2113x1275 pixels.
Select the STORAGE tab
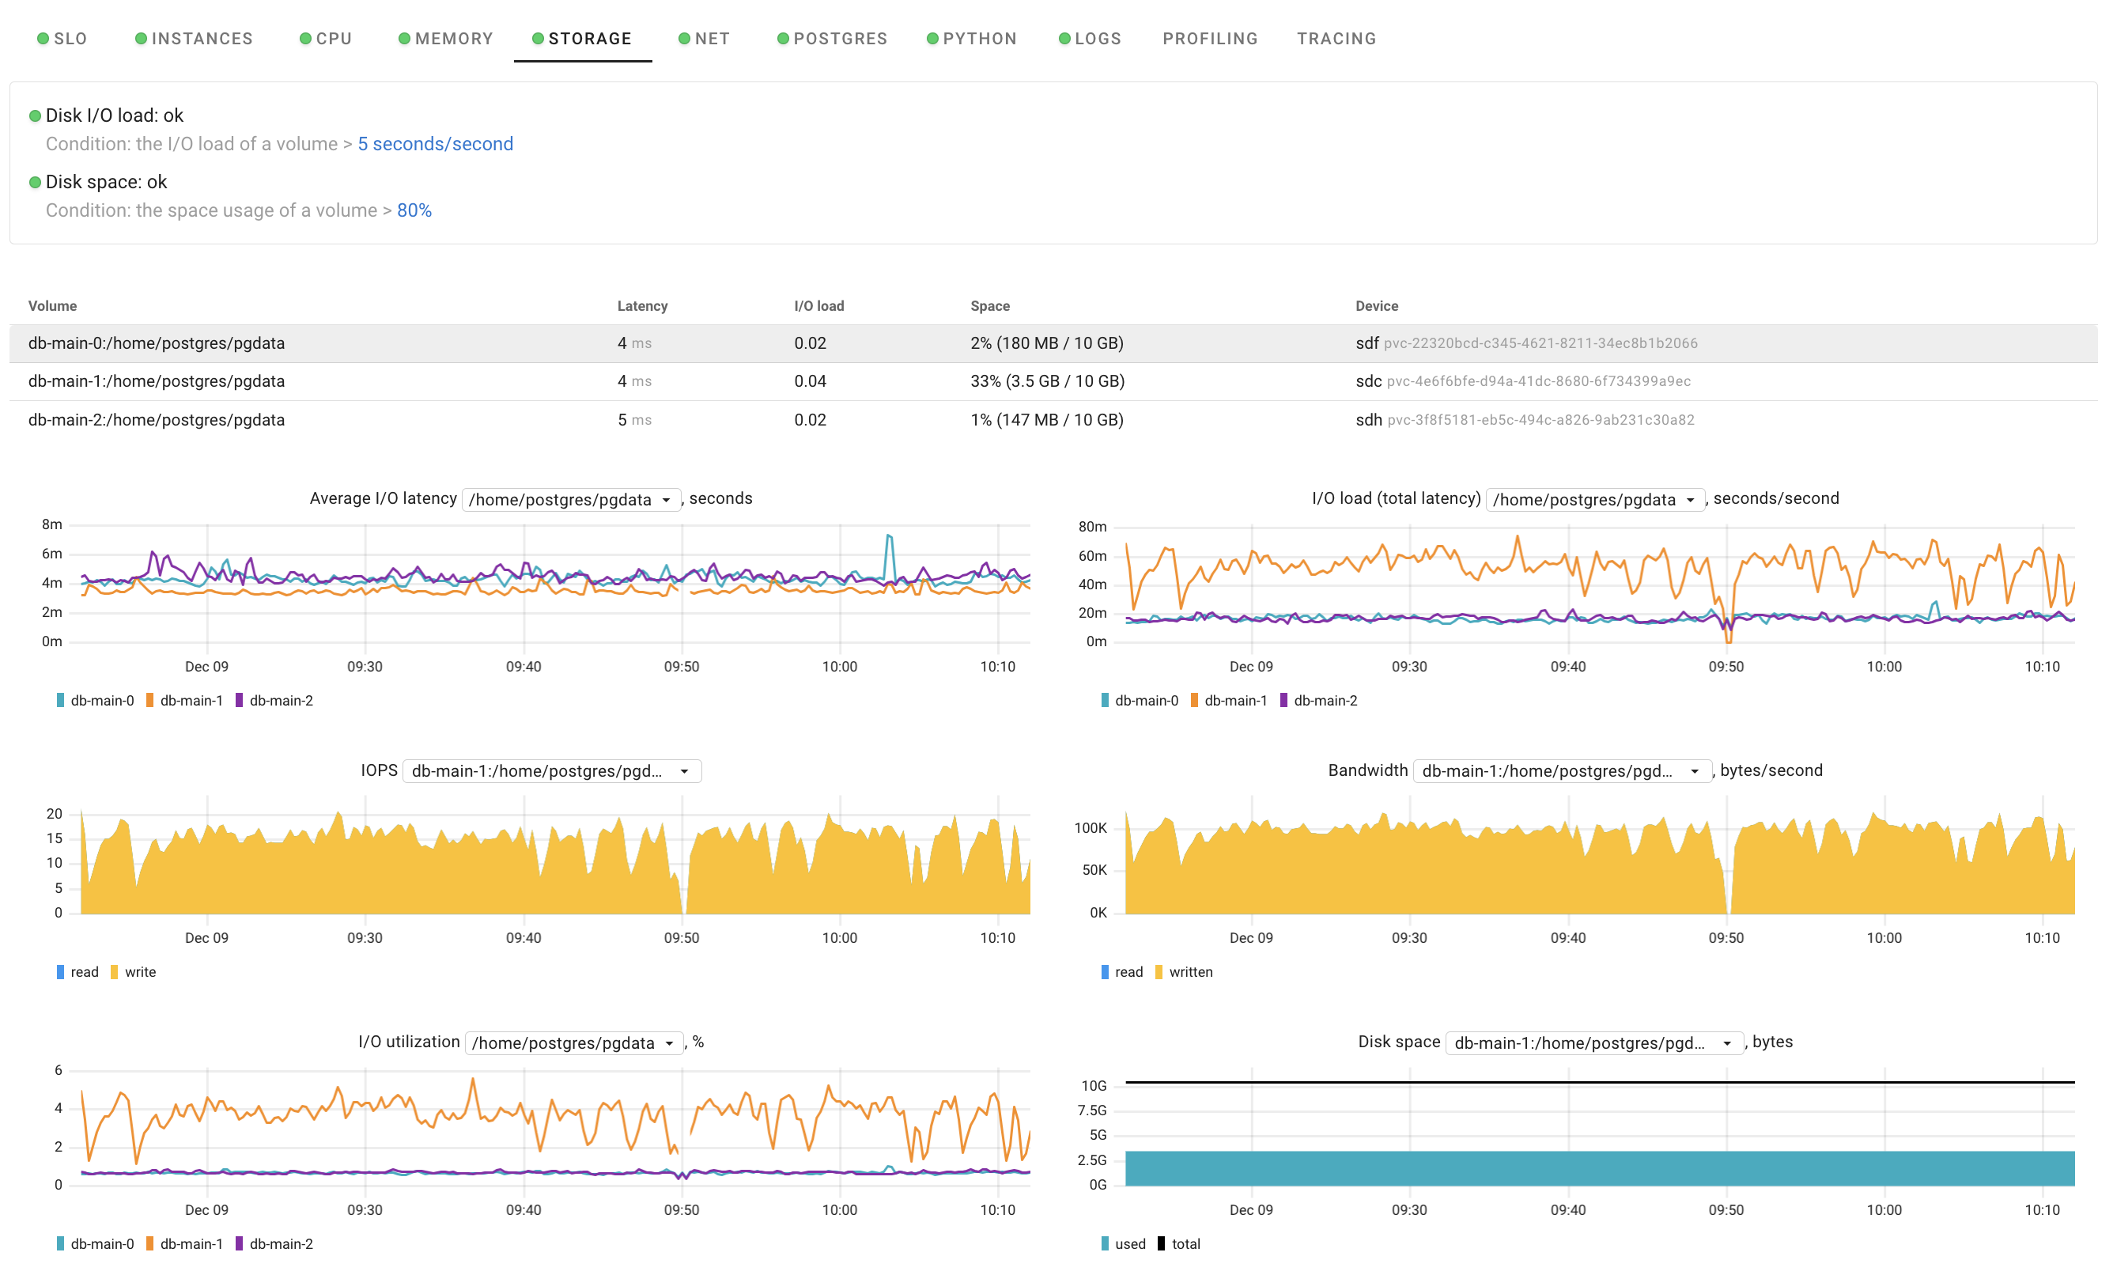[x=582, y=39]
